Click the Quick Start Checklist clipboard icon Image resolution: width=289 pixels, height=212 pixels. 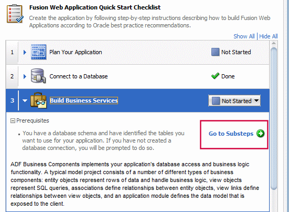(x=15, y=14)
